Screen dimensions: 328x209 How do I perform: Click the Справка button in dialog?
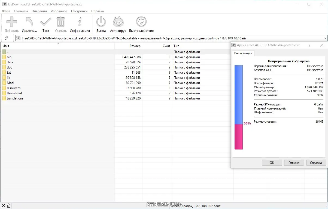click(x=316, y=163)
